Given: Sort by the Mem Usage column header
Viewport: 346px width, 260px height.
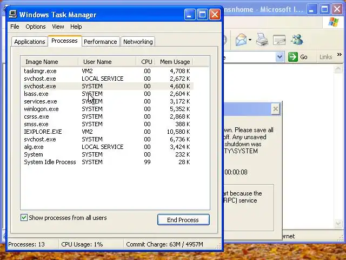Looking at the screenshot, I should point(174,62).
